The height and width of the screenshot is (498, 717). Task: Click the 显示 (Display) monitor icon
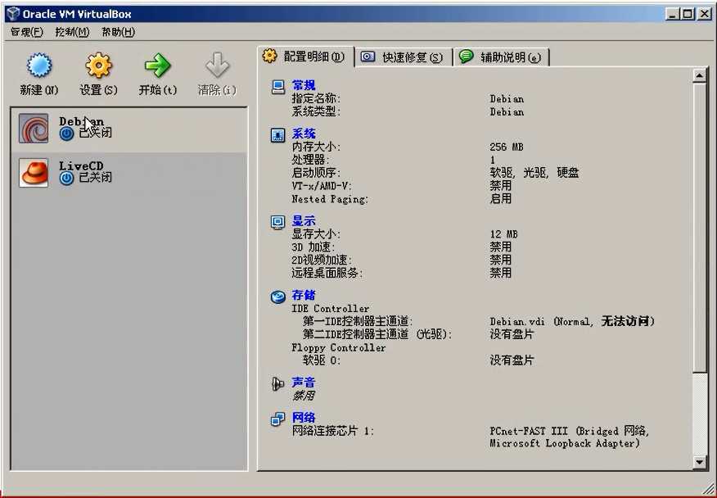(277, 223)
